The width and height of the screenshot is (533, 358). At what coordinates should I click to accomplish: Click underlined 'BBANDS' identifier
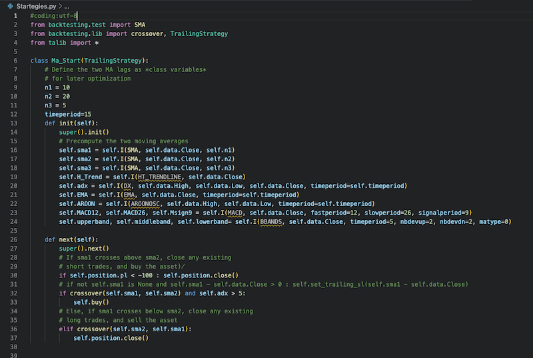[x=271, y=222]
